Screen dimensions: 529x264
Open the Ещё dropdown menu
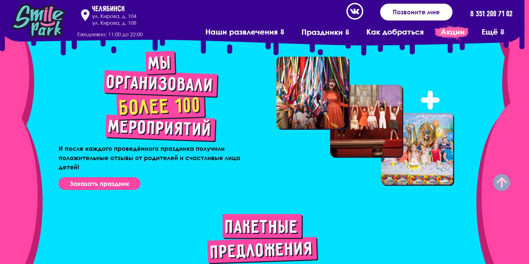pyautogui.click(x=493, y=32)
